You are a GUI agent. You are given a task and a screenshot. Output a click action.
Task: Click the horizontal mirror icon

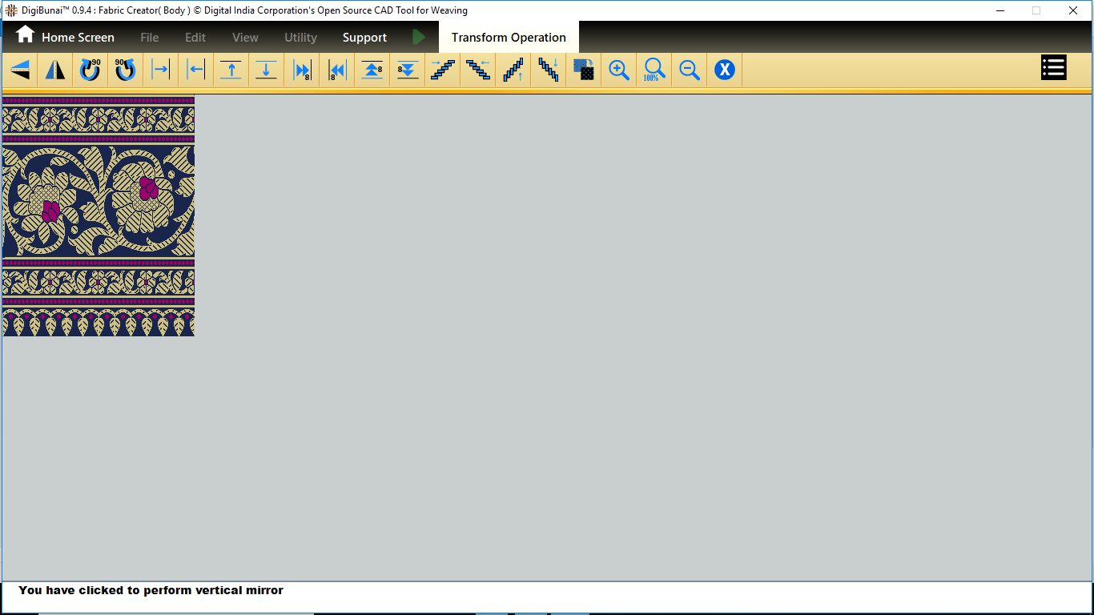(x=55, y=70)
